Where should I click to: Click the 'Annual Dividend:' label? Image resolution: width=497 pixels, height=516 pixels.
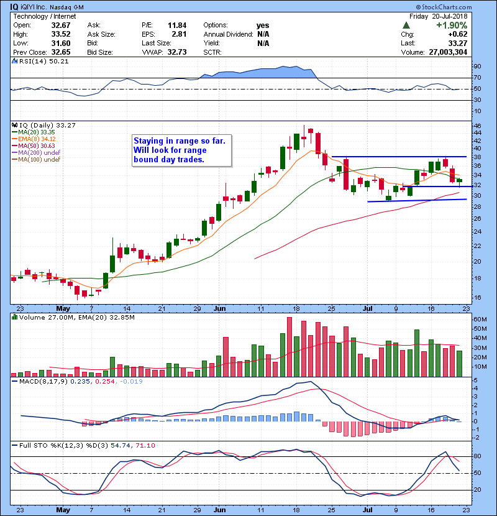[228, 34]
